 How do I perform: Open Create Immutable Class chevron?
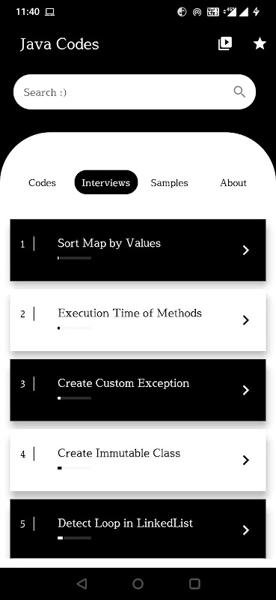[x=246, y=460]
